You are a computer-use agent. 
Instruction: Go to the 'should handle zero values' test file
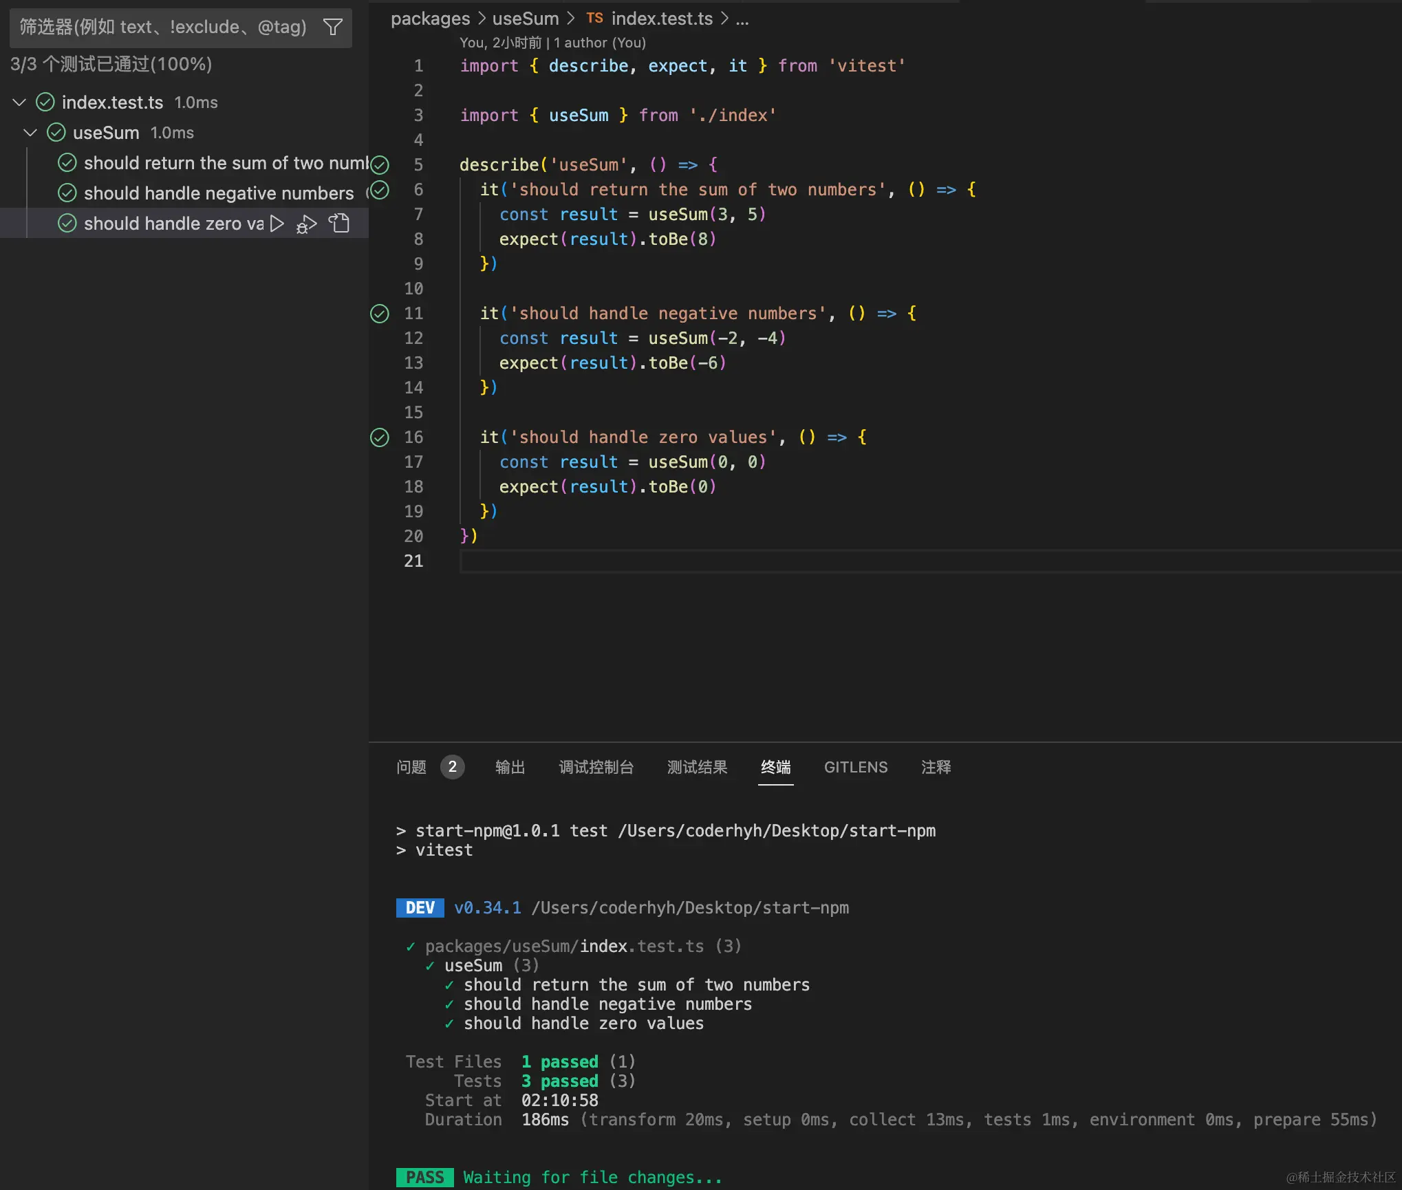click(x=339, y=223)
